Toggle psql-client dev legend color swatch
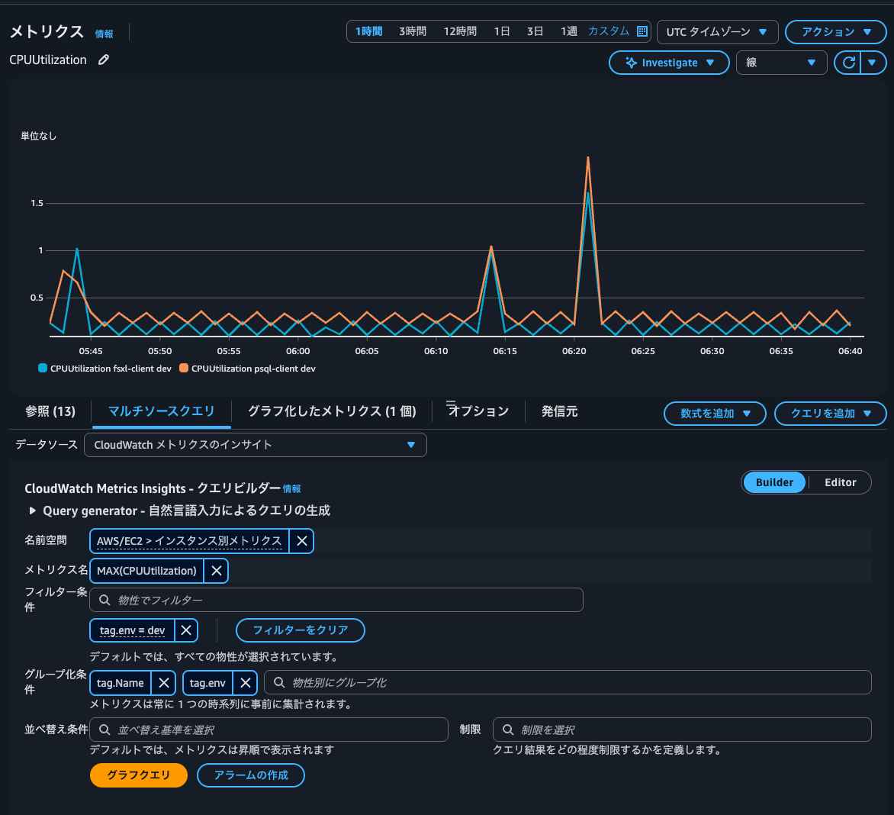 point(184,368)
